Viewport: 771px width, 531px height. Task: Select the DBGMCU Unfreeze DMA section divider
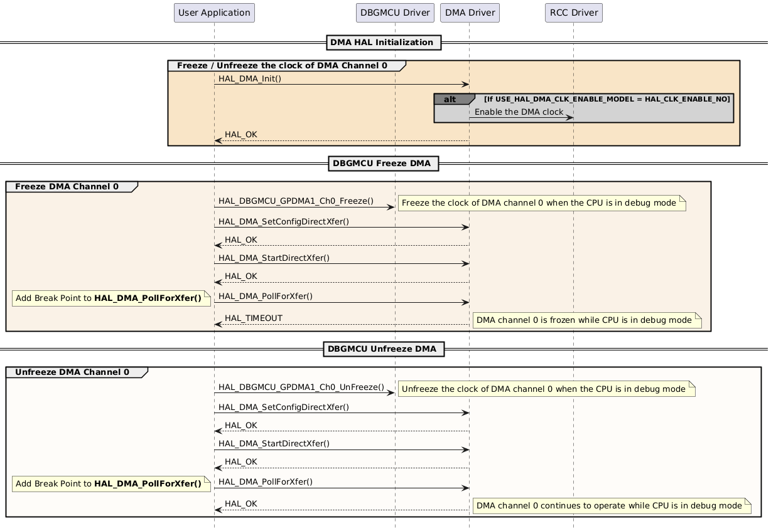pyautogui.click(x=383, y=349)
